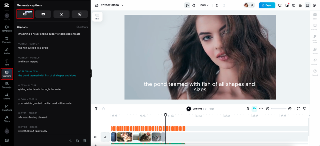The height and width of the screenshot is (146, 320).
Task: Download captions using the download icon
Action: click(70, 141)
